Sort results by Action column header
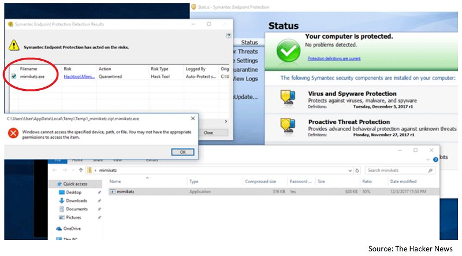 click(x=105, y=69)
